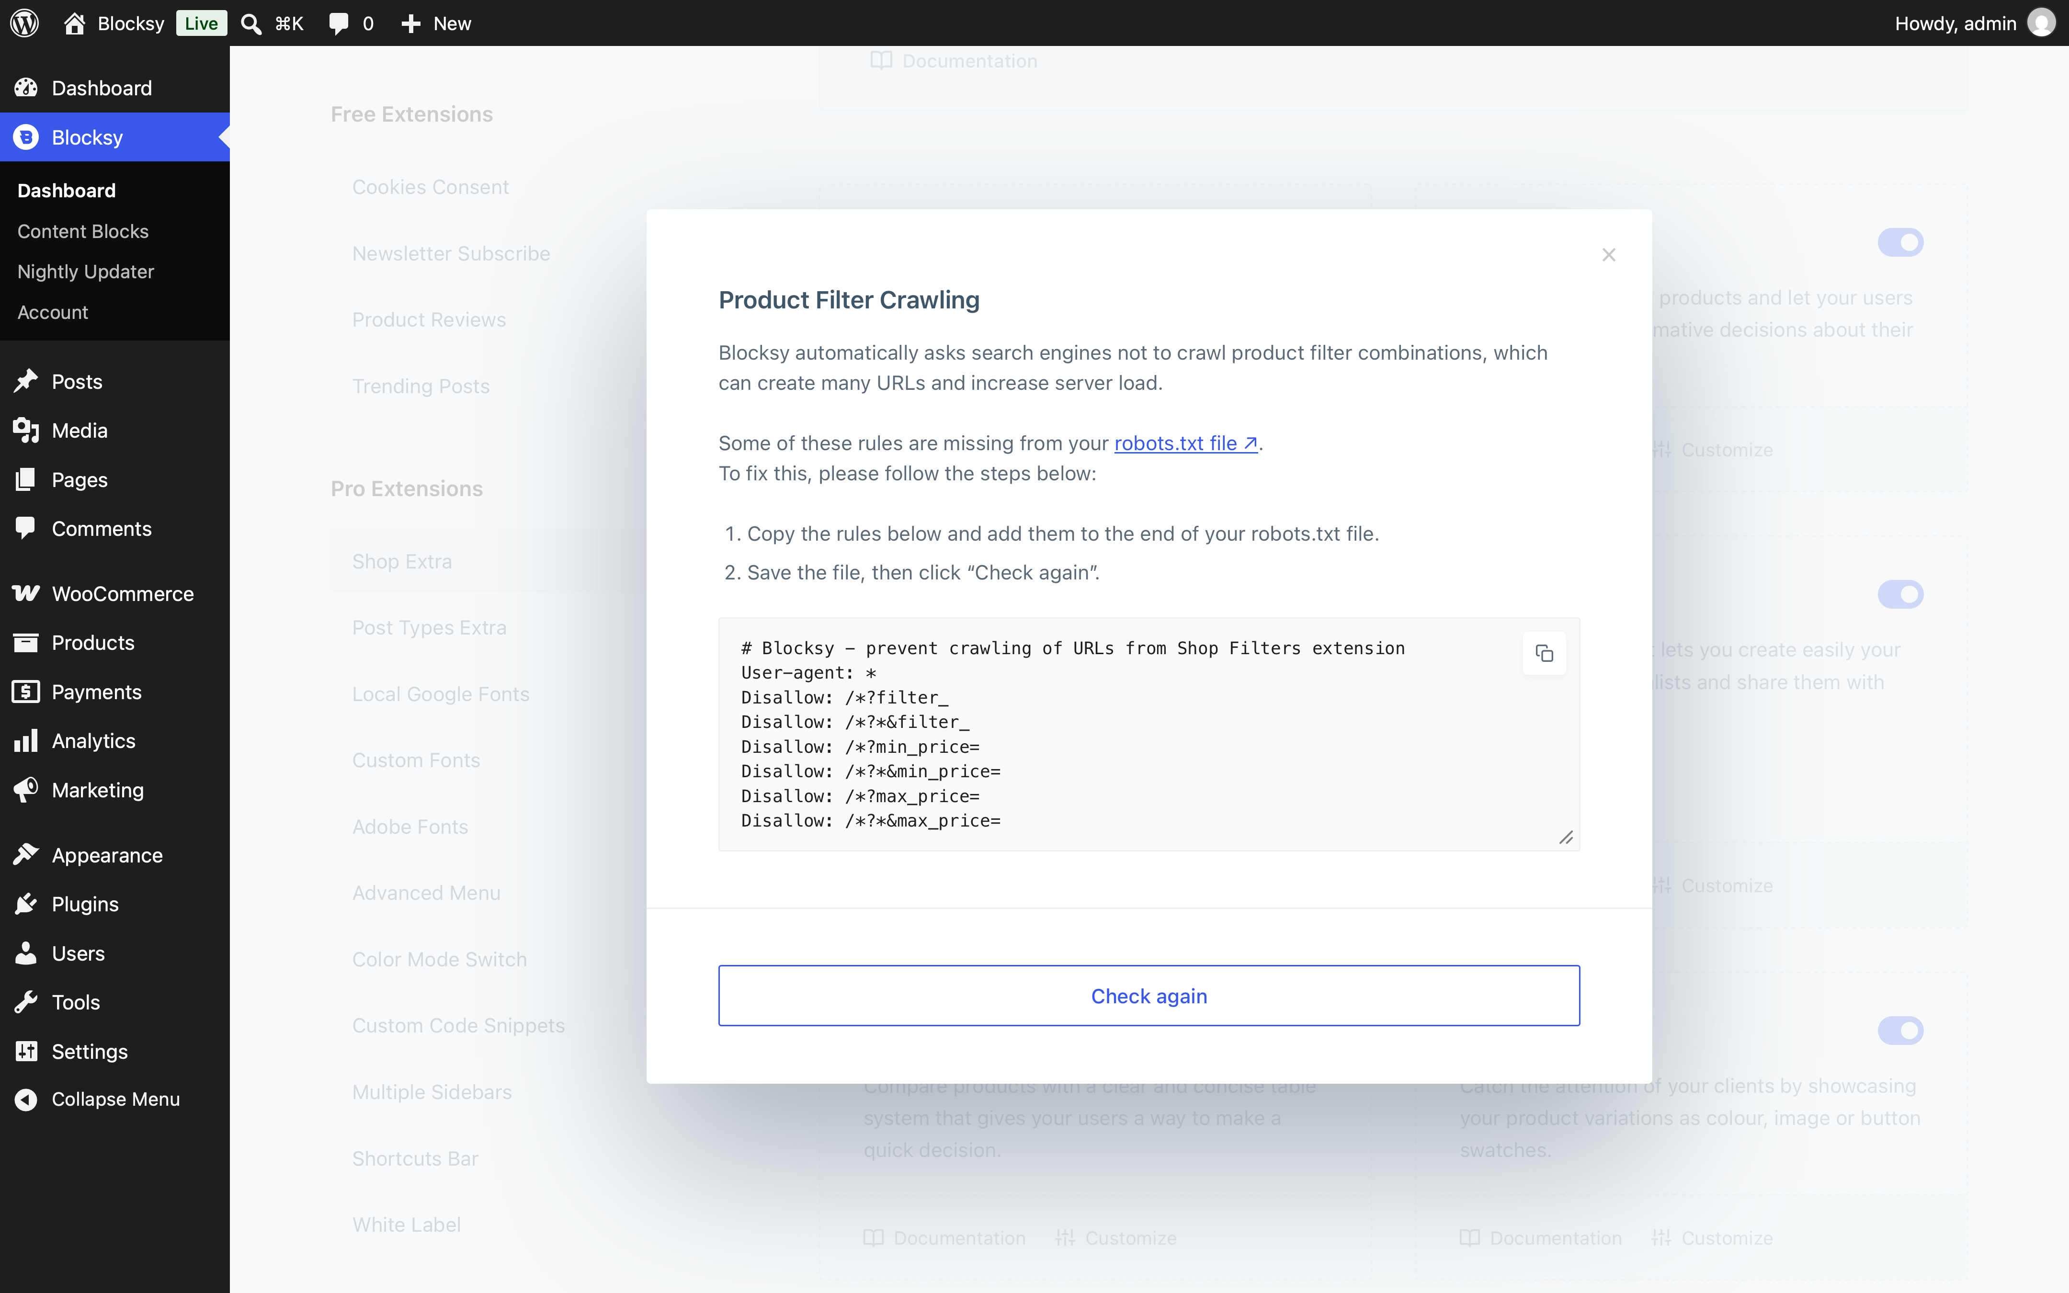Image resolution: width=2069 pixels, height=1293 pixels.
Task: Open Content Blocks submenu item
Action: pos(83,231)
